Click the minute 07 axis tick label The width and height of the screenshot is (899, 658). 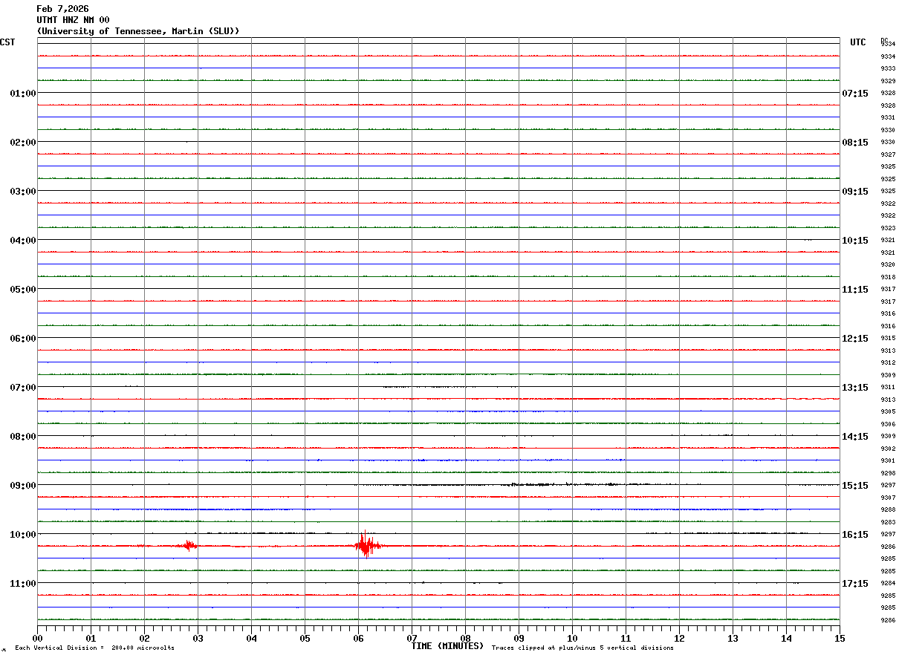412,638
